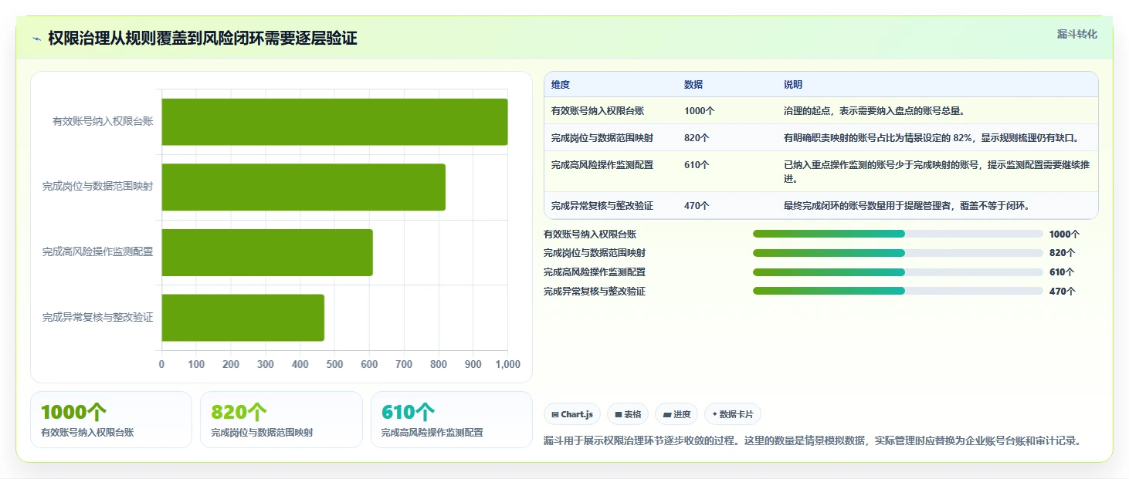
Task: Click the progress bar labeled 470个
Action: (x=897, y=291)
